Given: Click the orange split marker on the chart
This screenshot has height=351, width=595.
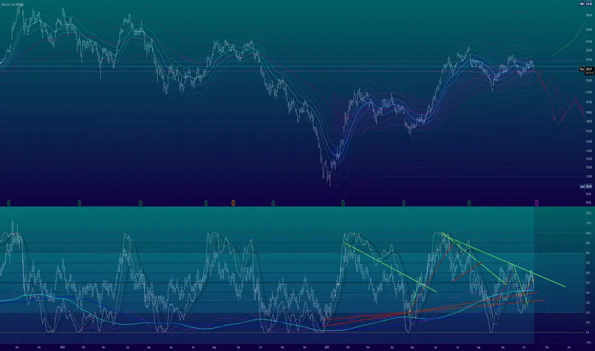Looking at the screenshot, I should [233, 203].
